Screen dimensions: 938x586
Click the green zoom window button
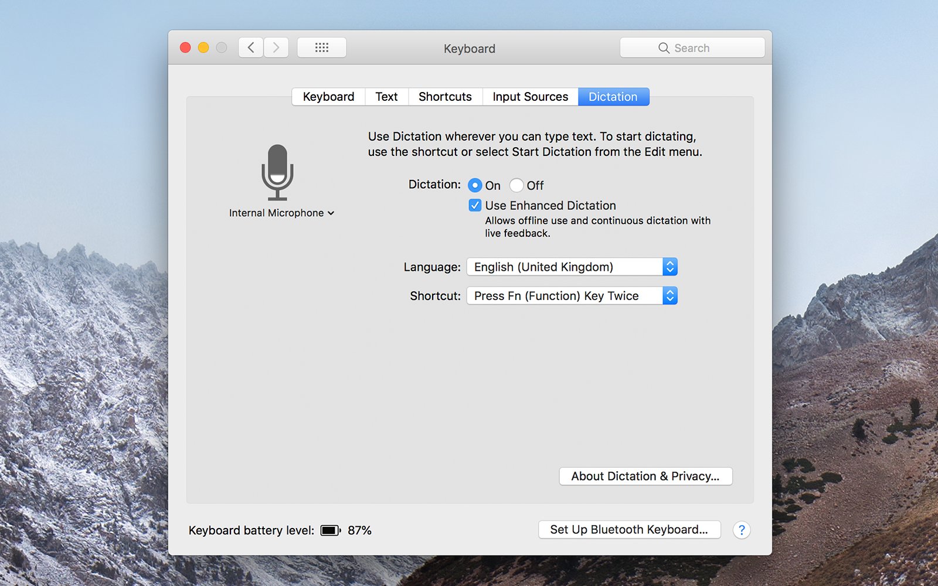222,47
